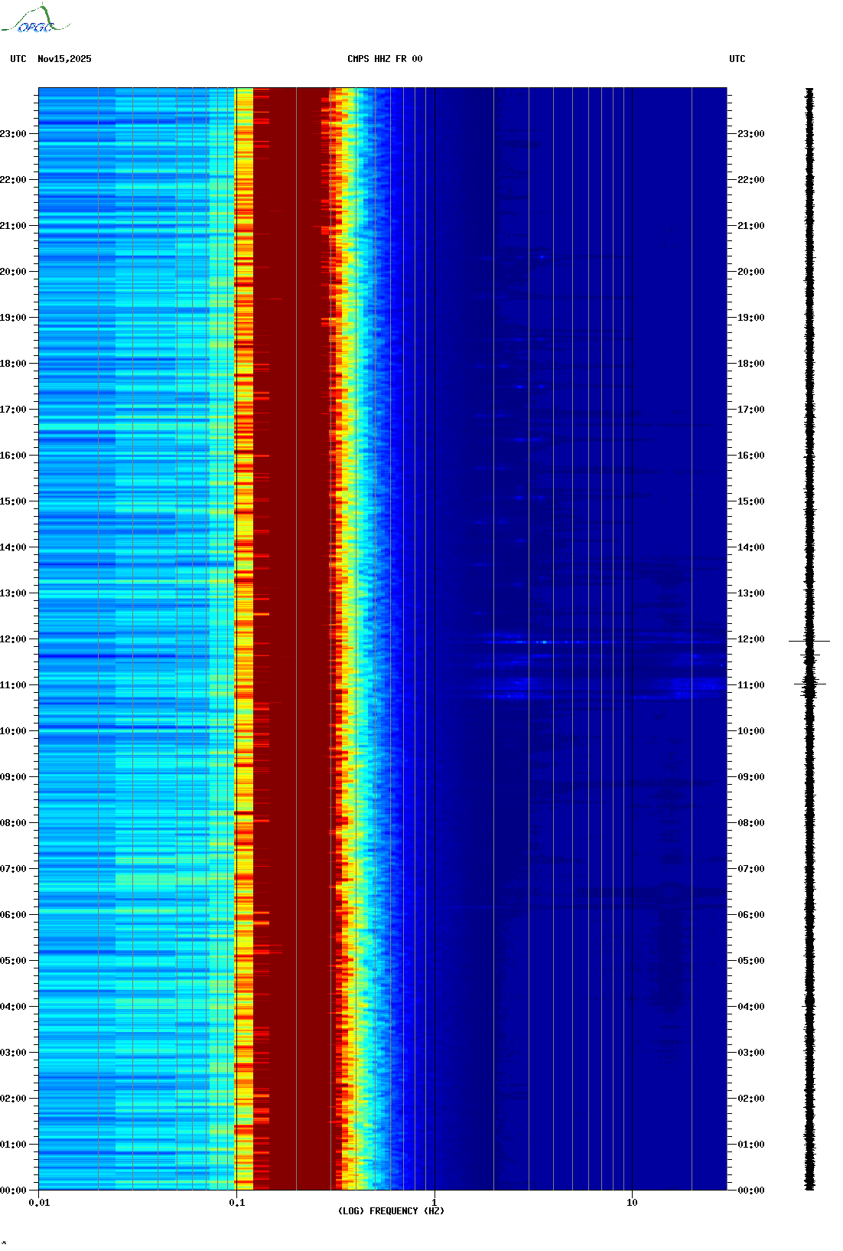Pick the 18:00 label on the right time axis

coord(750,364)
